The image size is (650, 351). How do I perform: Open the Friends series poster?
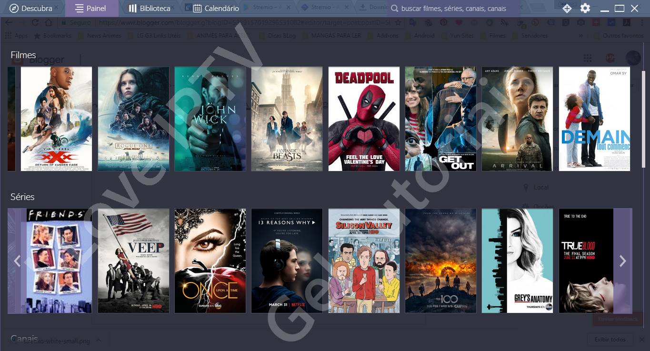tap(59, 261)
